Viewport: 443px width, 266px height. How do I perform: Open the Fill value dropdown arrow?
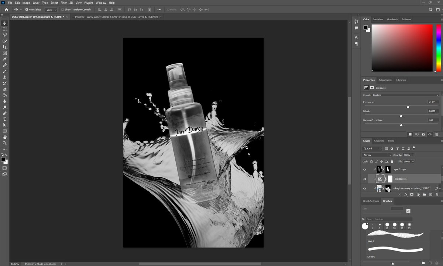click(413, 162)
